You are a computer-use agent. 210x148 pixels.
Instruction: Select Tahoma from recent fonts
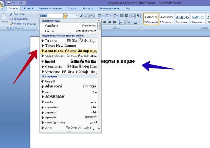tap(69, 41)
